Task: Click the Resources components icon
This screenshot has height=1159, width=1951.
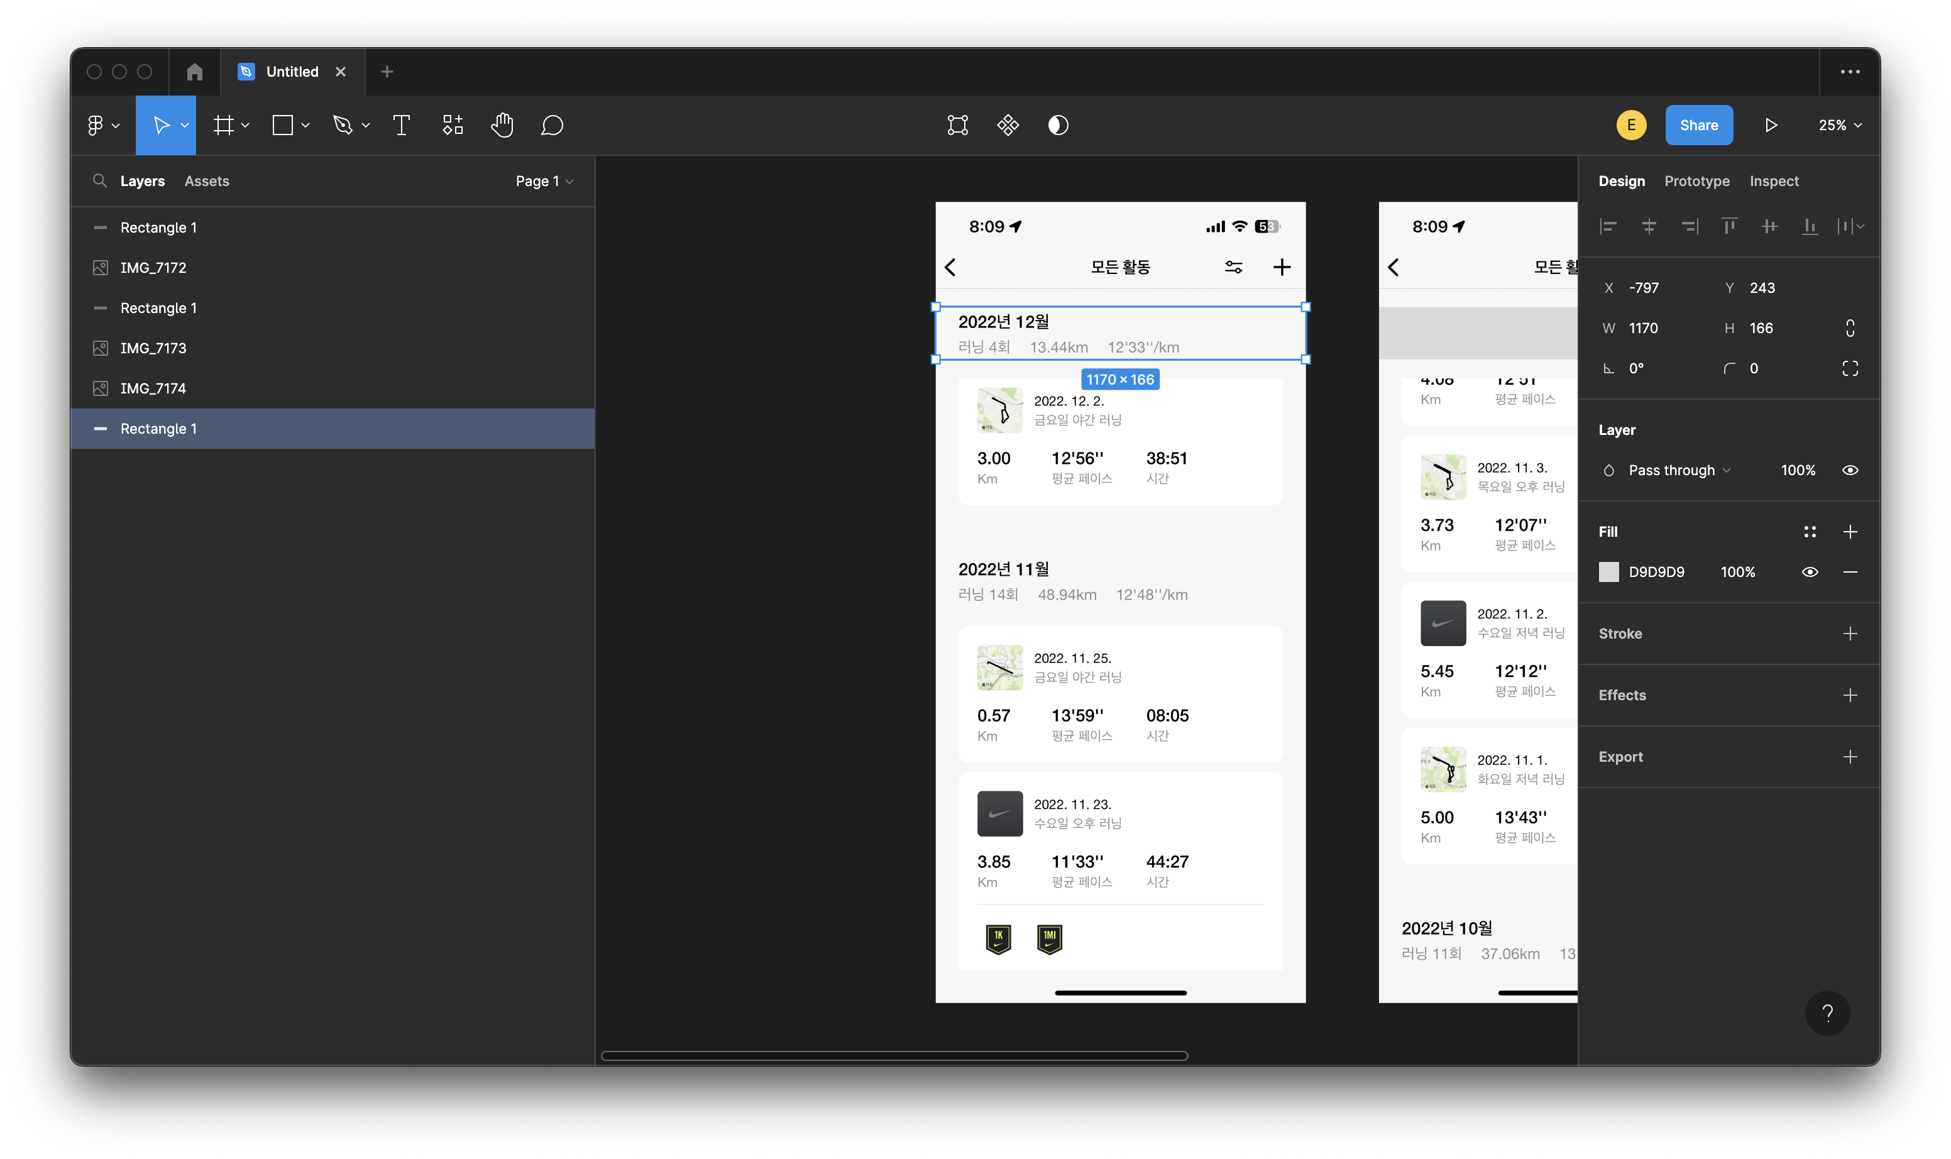Action: tap(453, 125)
